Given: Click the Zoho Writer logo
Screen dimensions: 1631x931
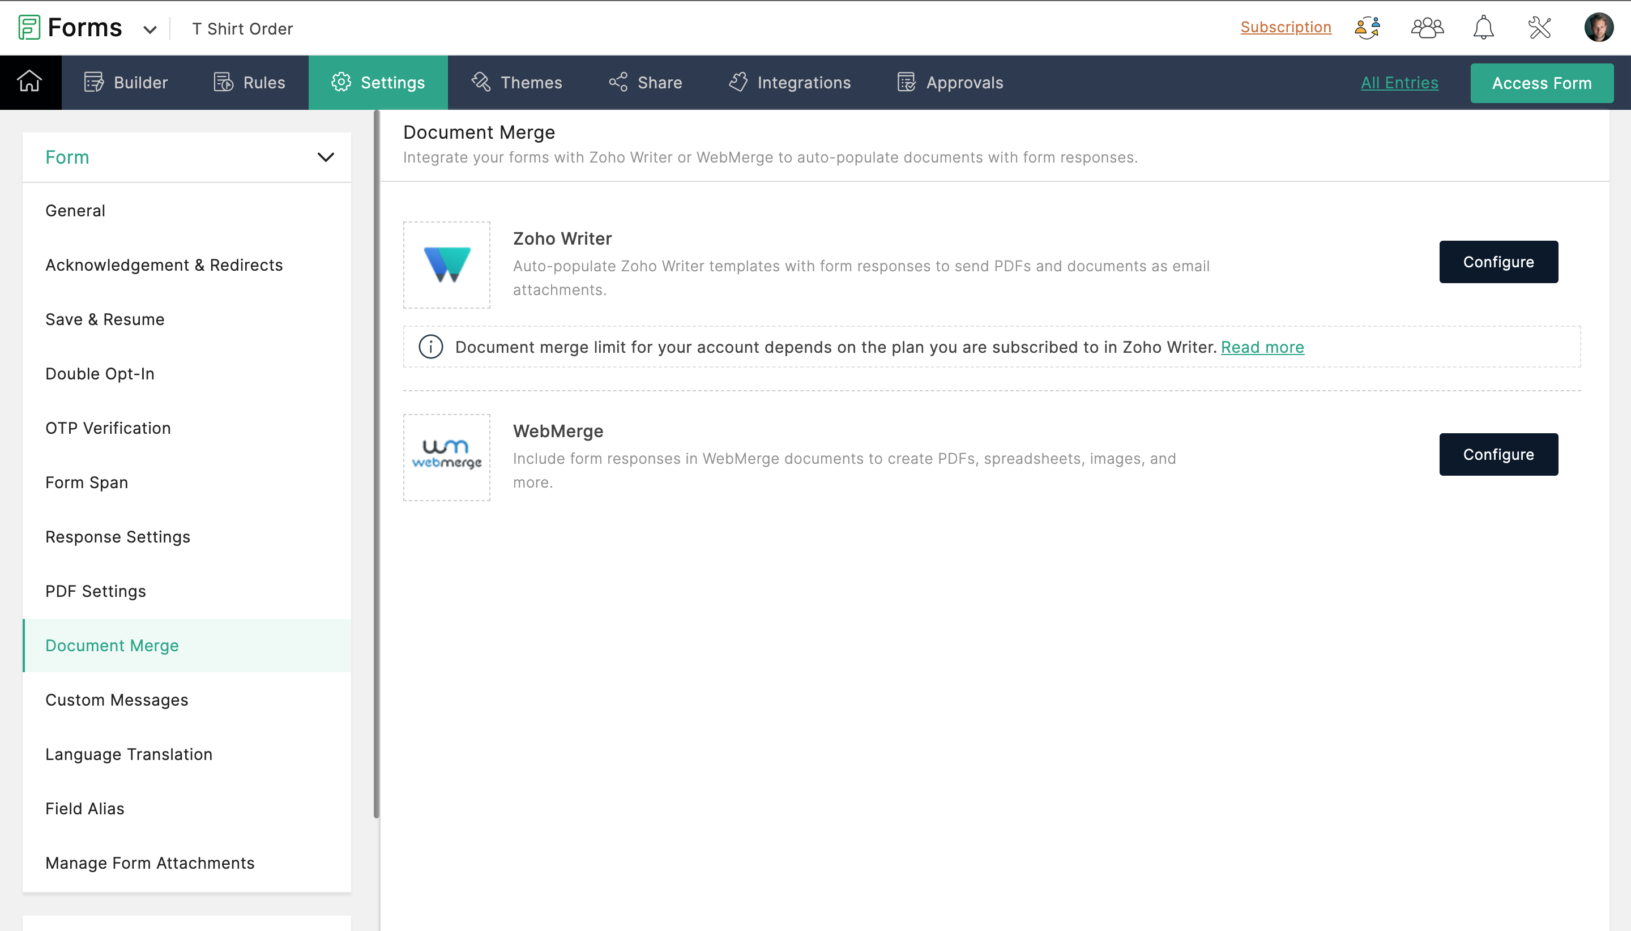Looking at the screenshot, I should (x=446, y=264).
